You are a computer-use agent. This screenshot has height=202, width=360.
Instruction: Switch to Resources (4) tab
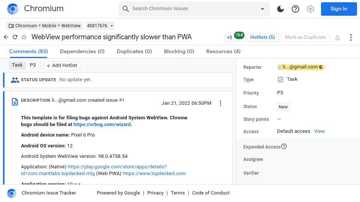[223, 51]
